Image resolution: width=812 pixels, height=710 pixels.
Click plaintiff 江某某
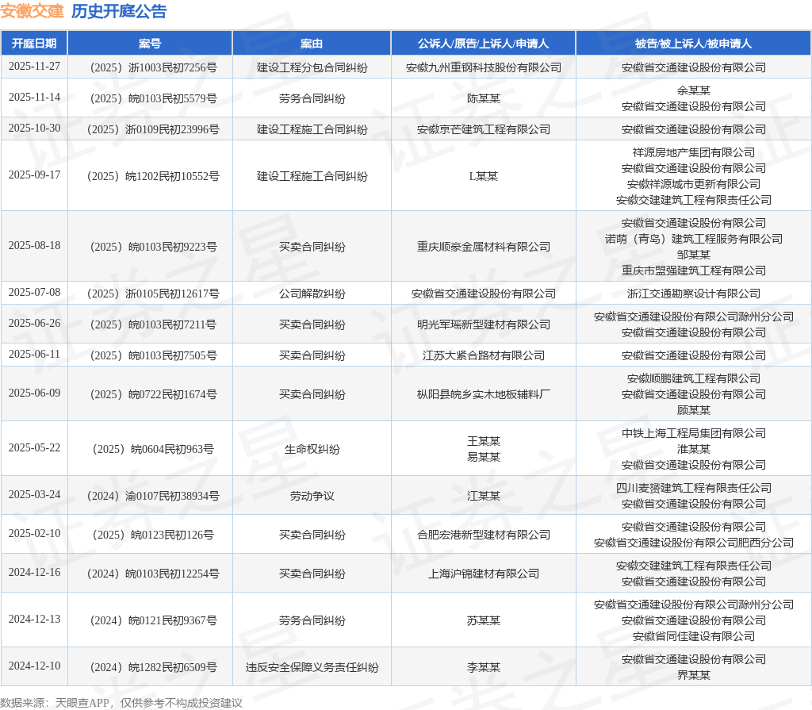[x=483, y=496]
